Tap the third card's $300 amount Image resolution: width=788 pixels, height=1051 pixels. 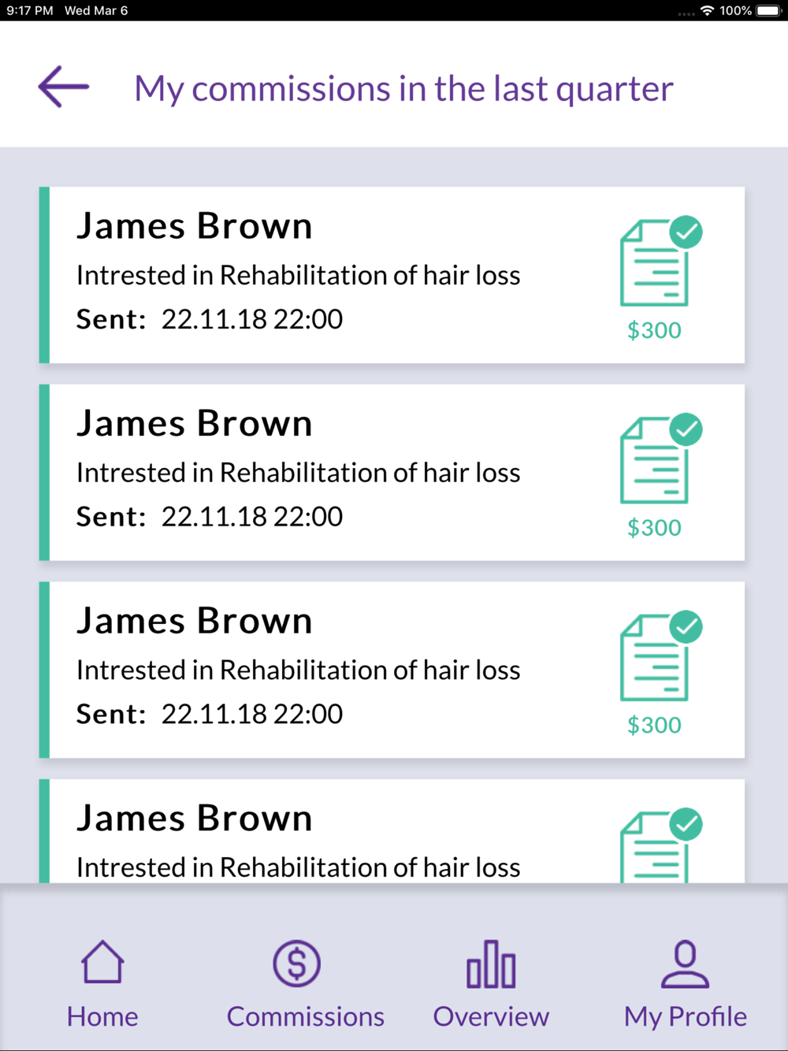tap(654, 725)
